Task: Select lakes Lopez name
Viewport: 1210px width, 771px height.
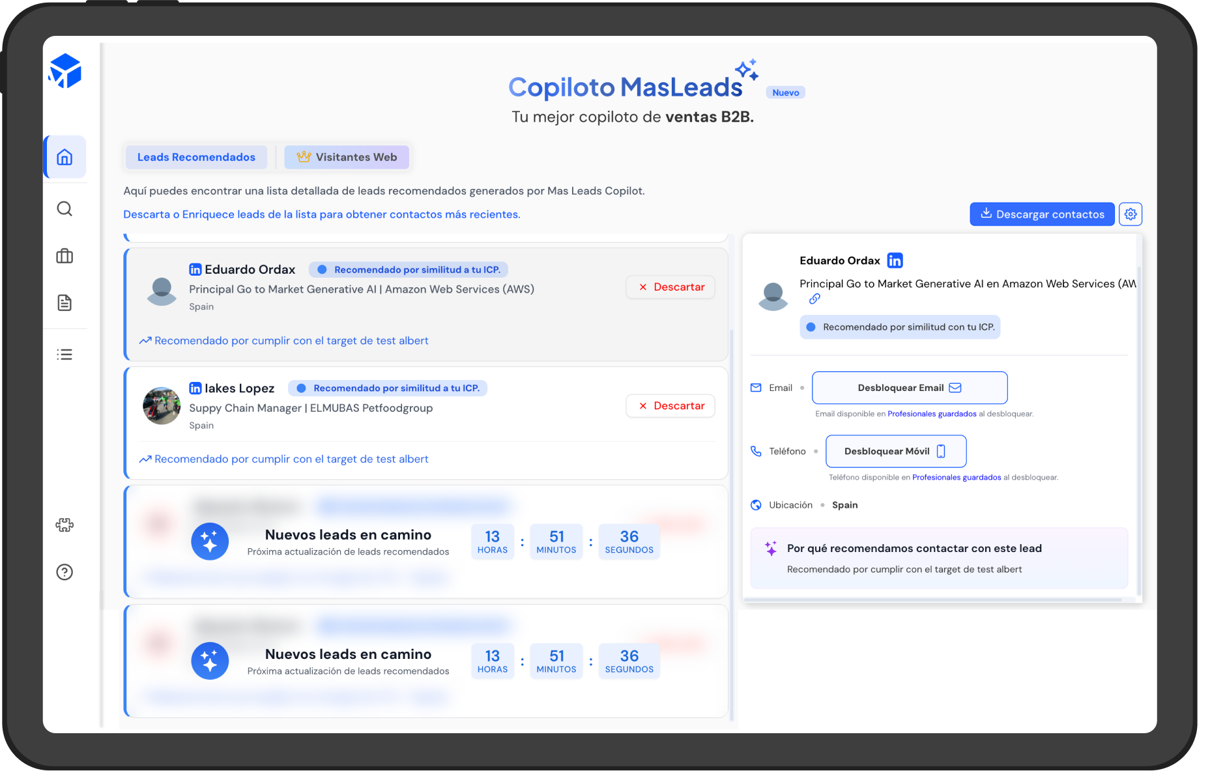Action: coord(240,388)
